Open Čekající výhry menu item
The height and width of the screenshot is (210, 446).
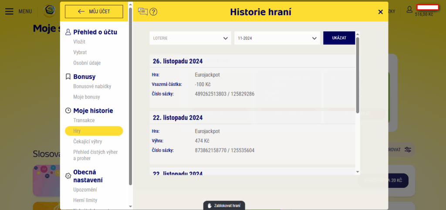pos(88,141)
